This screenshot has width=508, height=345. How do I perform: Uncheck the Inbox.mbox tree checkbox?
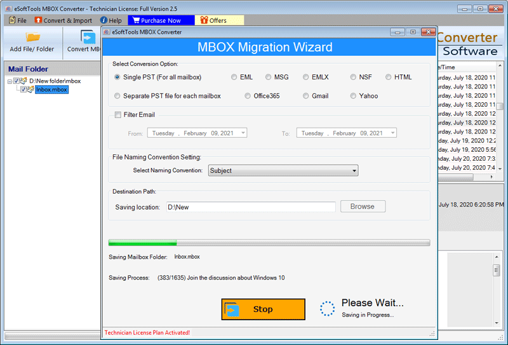[23, 90]
